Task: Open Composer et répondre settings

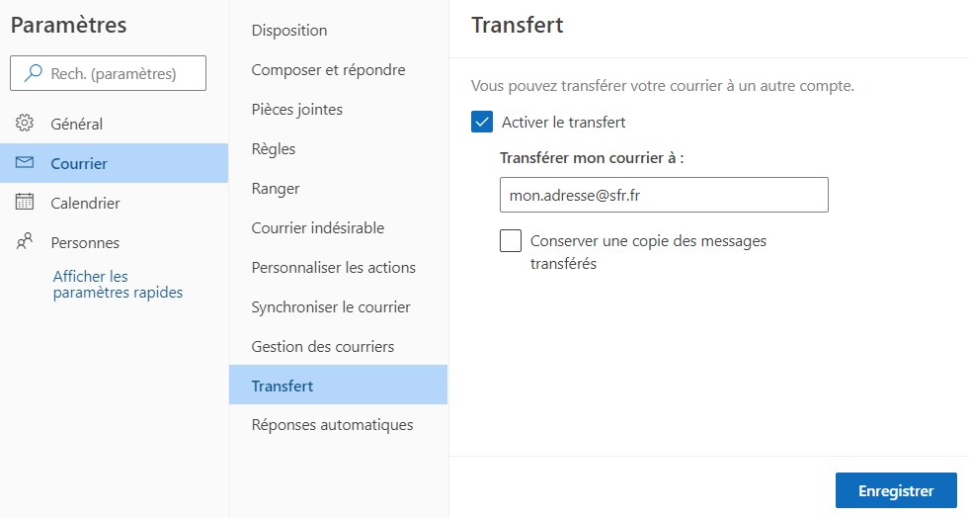Action: tap(328, 70)
